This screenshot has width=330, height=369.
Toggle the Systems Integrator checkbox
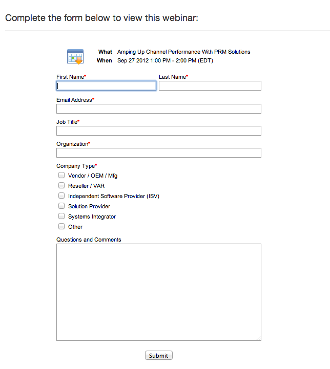(x=61, y=216)
